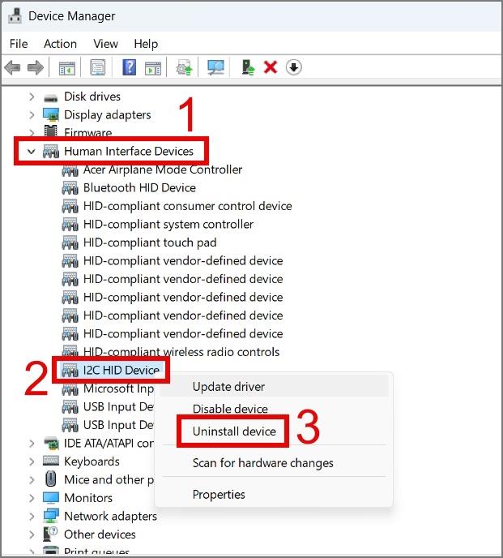Screen dimensions: 503x558
Task: Collapse the Human Interface Devices node
Action: point(32,152)
